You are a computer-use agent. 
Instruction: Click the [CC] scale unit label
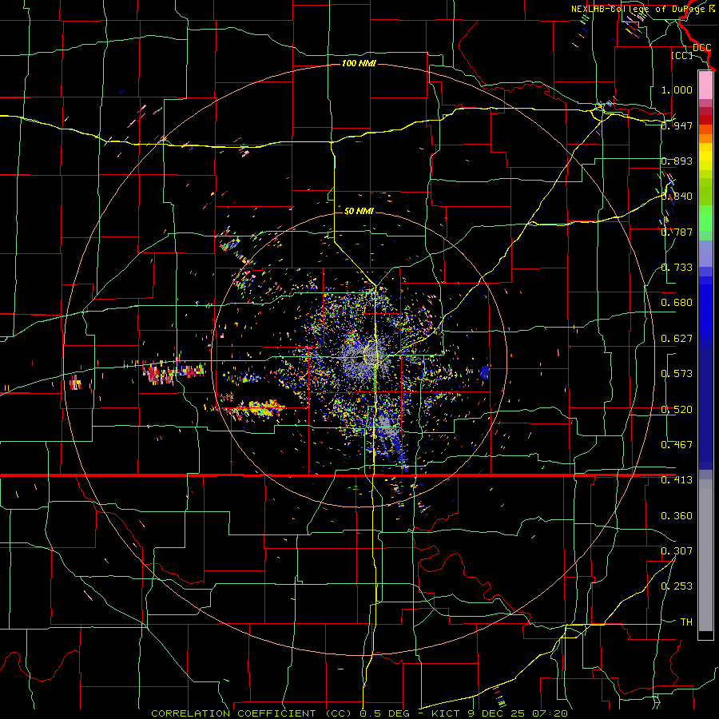[x=681, y=55]
